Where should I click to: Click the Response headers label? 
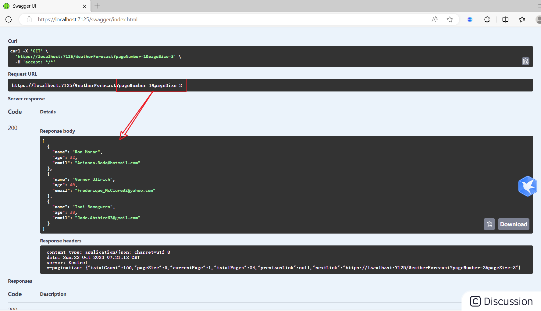point(61,241)
